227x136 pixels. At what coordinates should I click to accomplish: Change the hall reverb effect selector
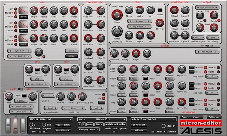(x=207, y=52)
